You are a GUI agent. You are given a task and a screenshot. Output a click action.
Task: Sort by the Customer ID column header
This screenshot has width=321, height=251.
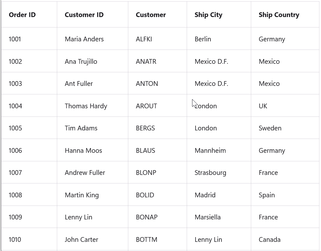[x=84, y=15]
